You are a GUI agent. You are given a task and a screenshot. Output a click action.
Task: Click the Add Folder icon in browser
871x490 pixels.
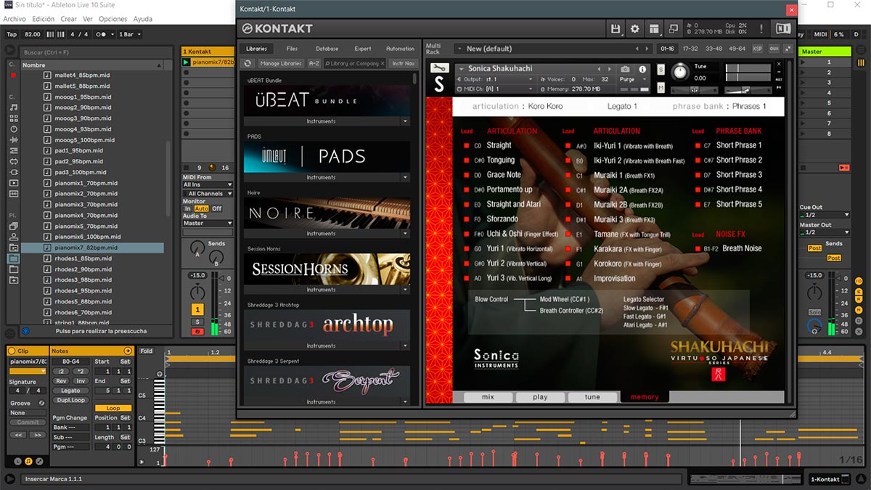tap(14, 280)
